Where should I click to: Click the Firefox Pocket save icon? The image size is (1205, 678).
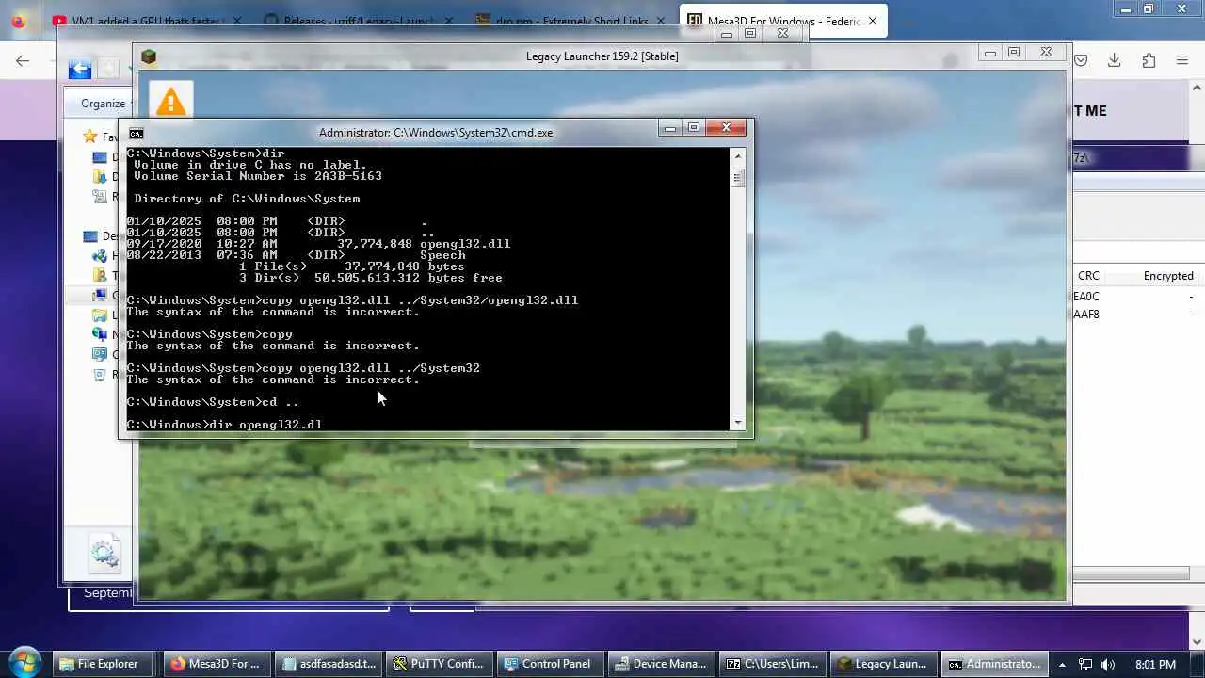pos(1081,60)
